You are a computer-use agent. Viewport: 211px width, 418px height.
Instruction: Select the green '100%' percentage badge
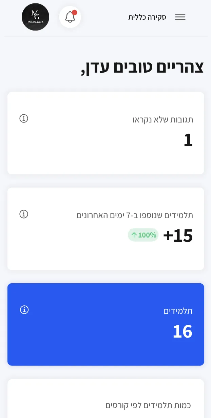143,235
